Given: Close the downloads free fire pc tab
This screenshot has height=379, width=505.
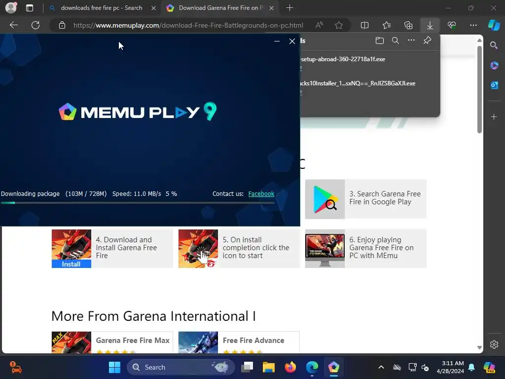Looking at the screenshot, I should pos(154,8).
